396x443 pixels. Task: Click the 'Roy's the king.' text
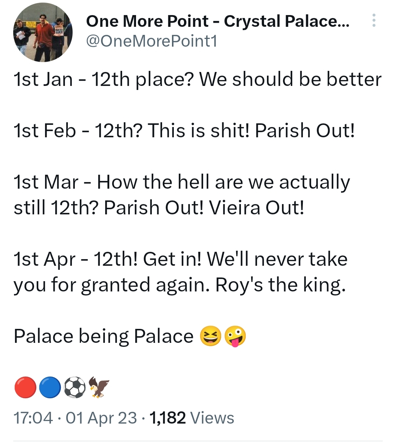click(280, 285)
